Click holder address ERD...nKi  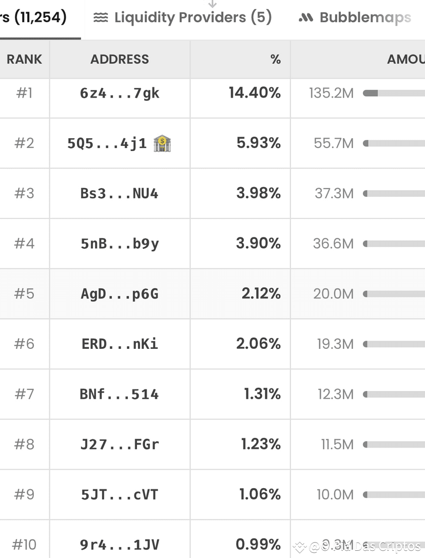point(120,344)
